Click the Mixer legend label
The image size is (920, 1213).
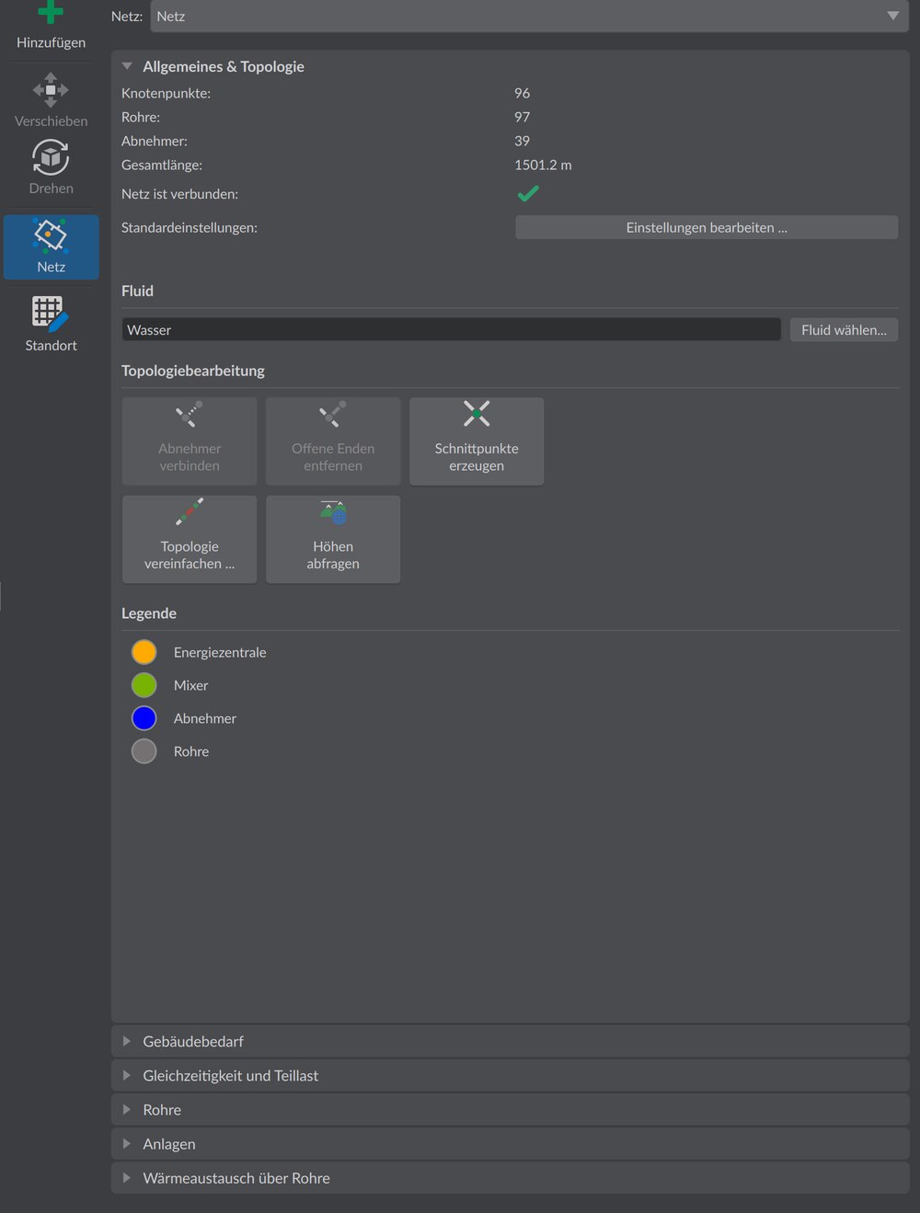(190, 685)
